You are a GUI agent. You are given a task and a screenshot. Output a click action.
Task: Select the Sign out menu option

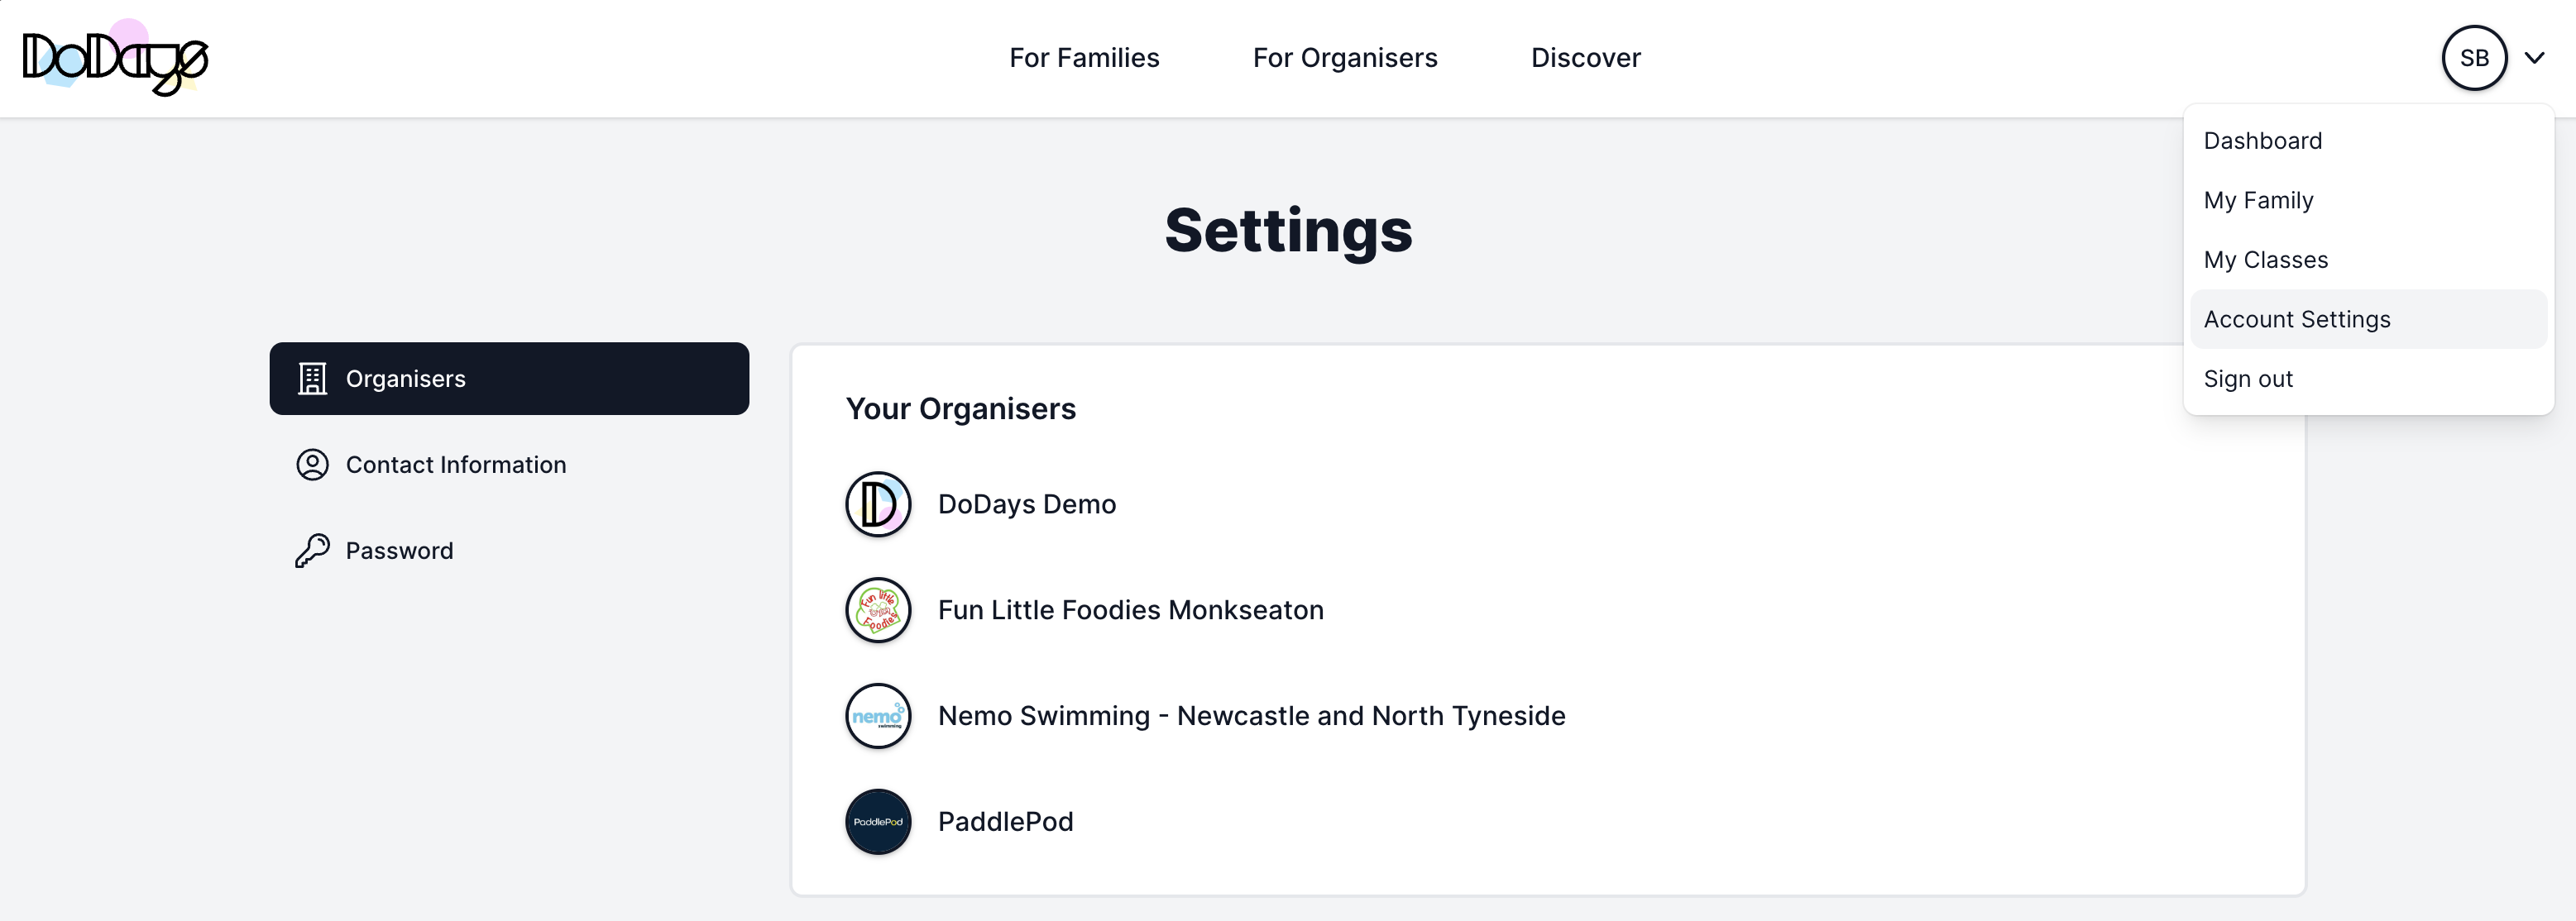click(2249, 378)
